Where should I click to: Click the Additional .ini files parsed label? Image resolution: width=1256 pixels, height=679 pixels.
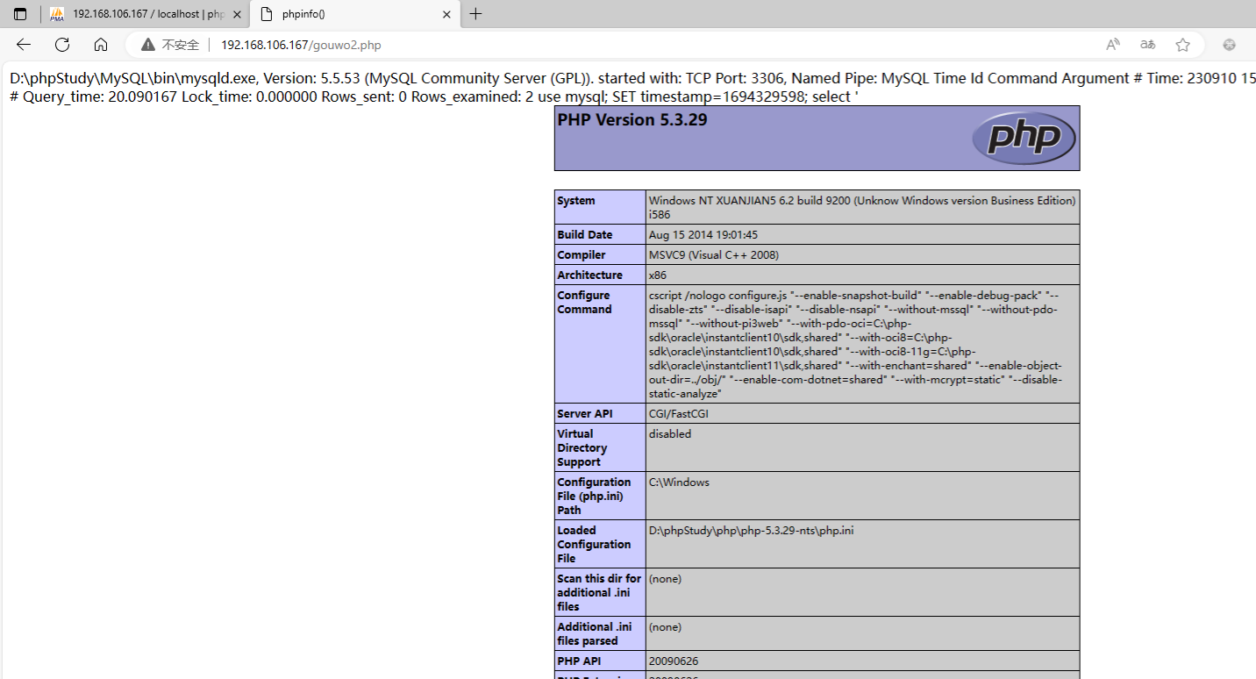pyautogui.click(x=595, y=634)
